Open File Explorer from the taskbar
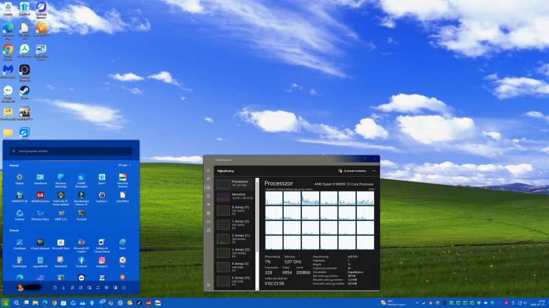This screenshot has height=308, width=549. click(36, 303)
